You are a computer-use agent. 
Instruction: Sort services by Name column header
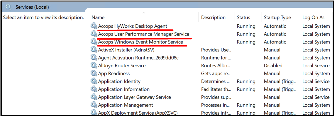pos(98,17)
